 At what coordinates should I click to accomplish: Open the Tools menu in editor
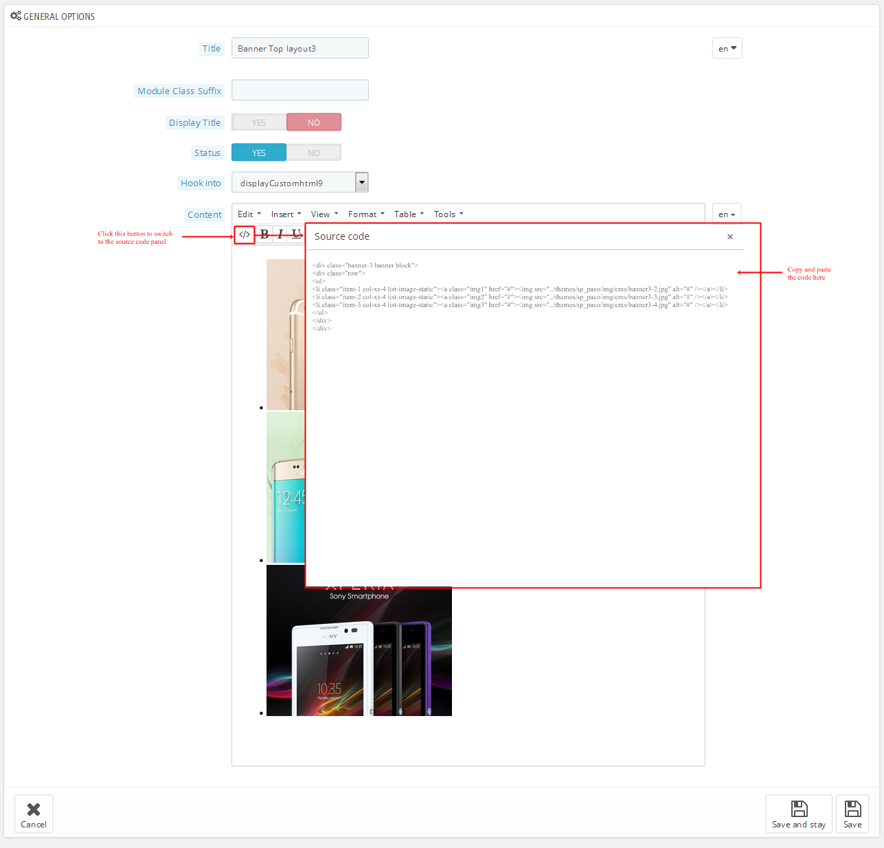point(449,214)
